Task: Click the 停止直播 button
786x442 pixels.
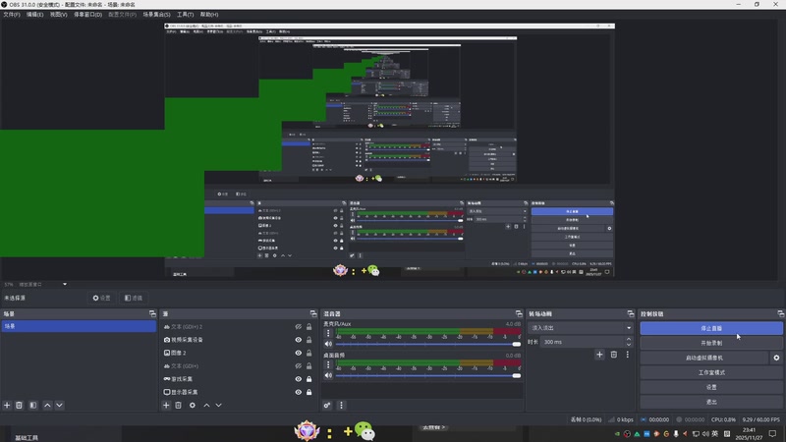Action: 711,328
